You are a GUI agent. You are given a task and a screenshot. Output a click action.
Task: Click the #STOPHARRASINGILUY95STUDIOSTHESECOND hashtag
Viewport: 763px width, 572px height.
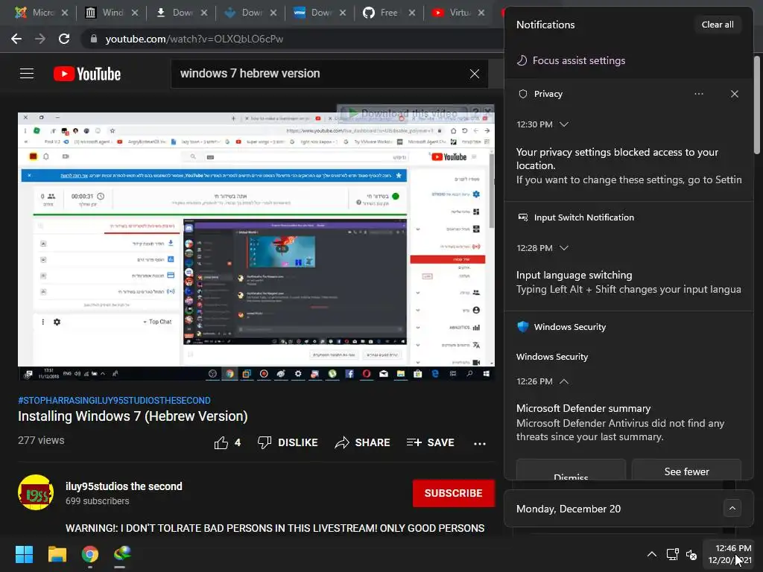(x=114, y=400)
